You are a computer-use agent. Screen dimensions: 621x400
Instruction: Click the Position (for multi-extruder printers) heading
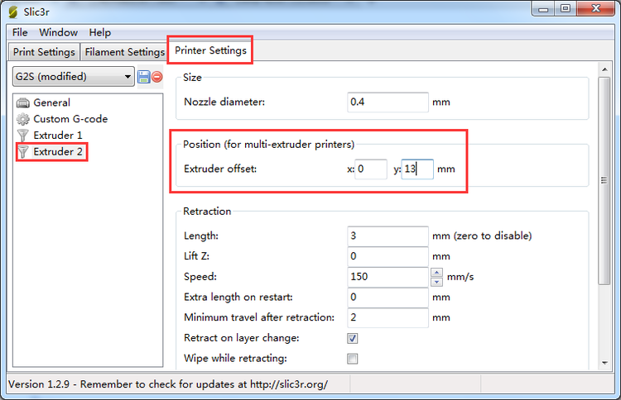pyautogui.click(x=268, y=145)
